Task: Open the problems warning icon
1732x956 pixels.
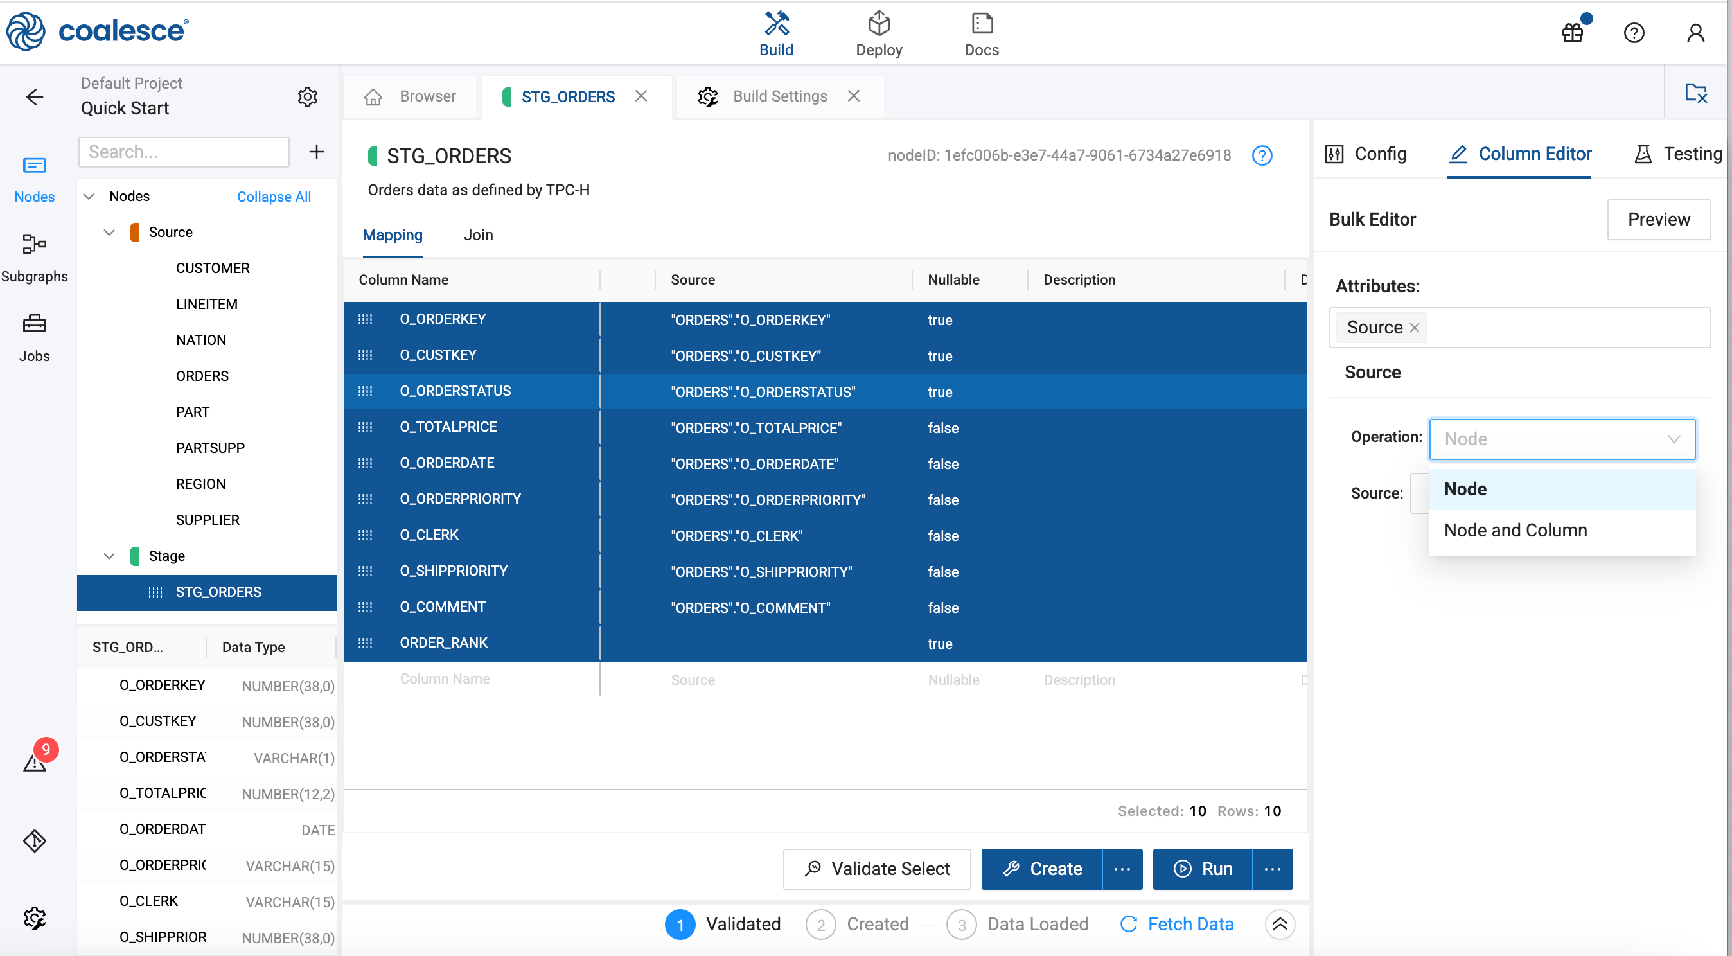Action: click(x=34, y=761)
